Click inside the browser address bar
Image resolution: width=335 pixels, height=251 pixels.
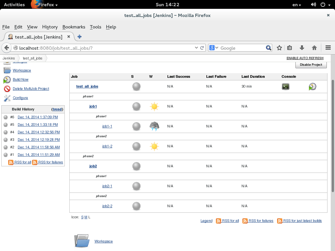(x=98, y=48)
